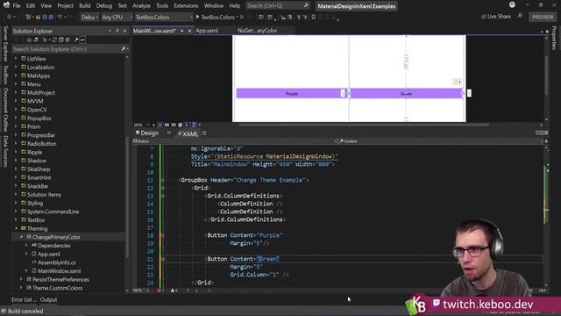Click Live Share text button
The height and width of the screenshot is (316, 561).
click(499, 17)
